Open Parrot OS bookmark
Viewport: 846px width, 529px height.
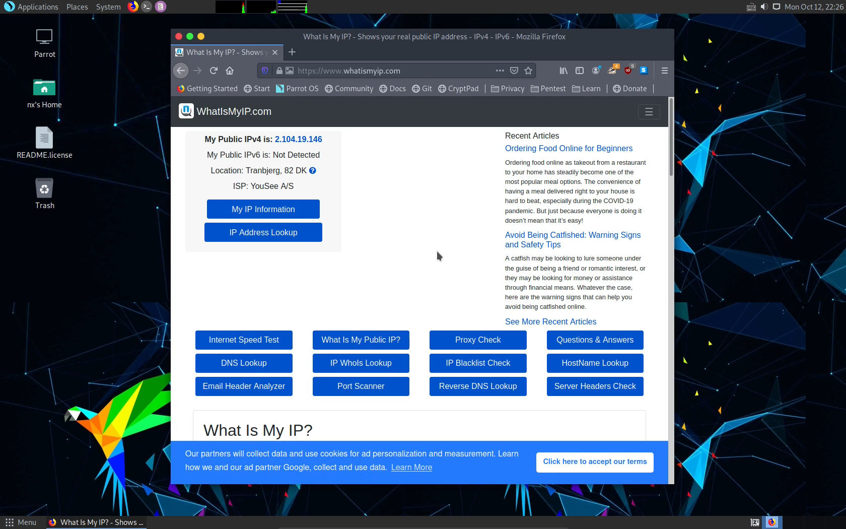(297, 89)
